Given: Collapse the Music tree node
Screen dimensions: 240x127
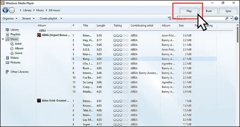Looking at the screenshot, I should point(3,39).
